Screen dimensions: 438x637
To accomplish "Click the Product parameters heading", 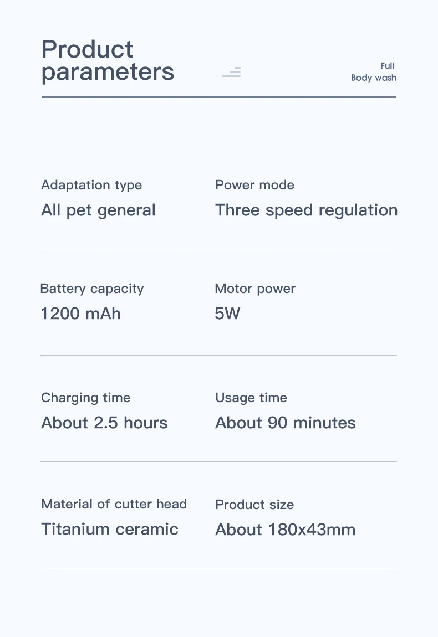I will pyautogui.click(x=108, y=60).
